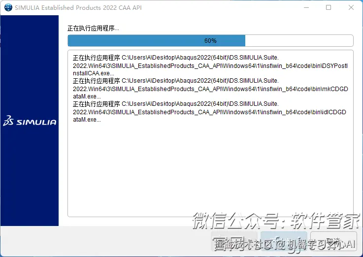Click the 3DS SIMULIA logo in sidebar

point(30,121)
